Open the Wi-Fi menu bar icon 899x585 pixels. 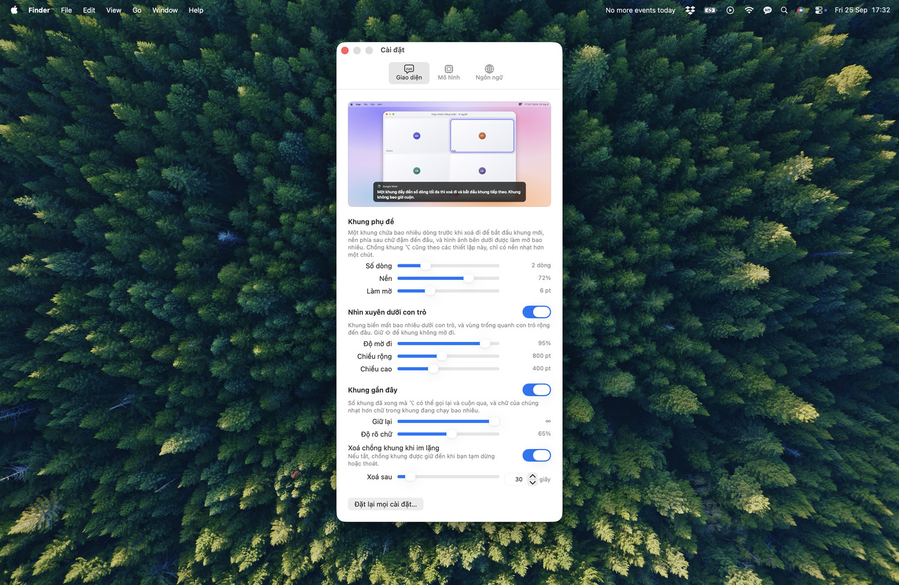pyautogui.click(x=749, y=10)
